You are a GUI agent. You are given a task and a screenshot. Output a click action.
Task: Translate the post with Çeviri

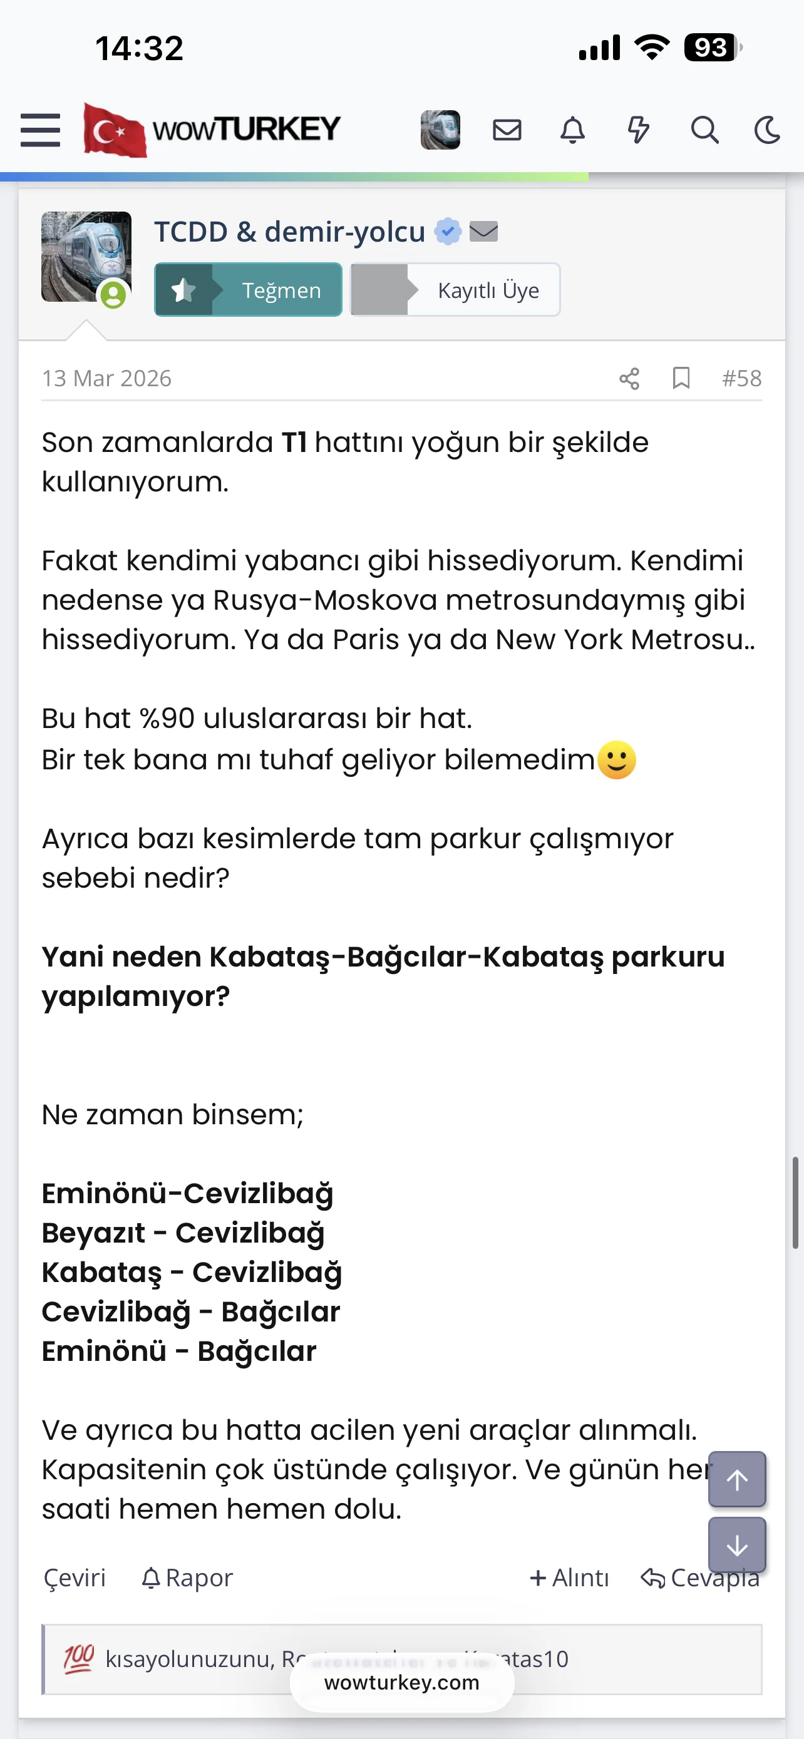tap(75, 1578)
